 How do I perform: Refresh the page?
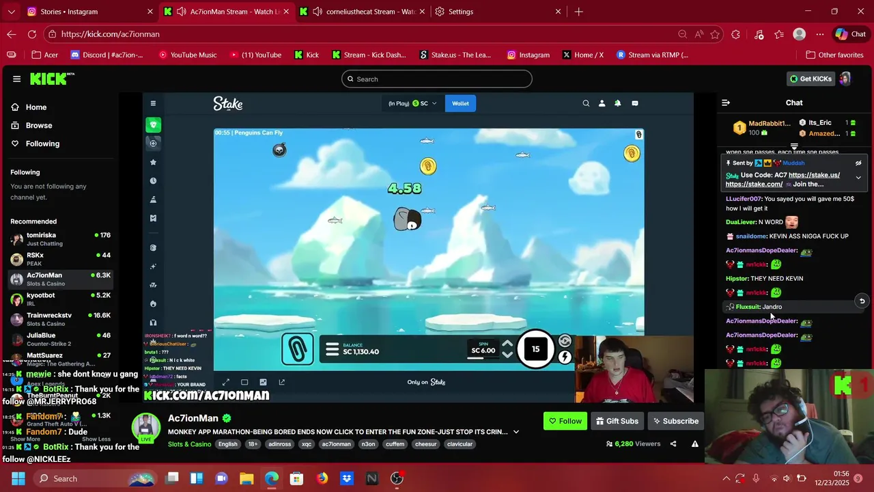[32, 34]
